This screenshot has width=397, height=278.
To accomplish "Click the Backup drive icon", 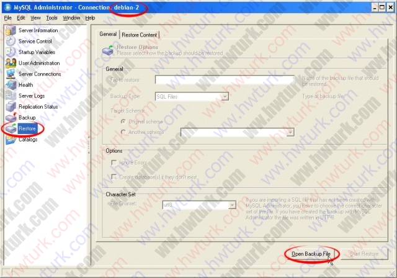I will [x=11, y=117].
